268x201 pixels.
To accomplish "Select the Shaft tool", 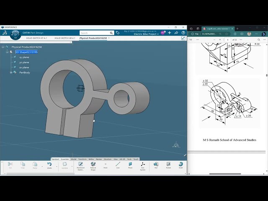I will click(x=180, y=165).
